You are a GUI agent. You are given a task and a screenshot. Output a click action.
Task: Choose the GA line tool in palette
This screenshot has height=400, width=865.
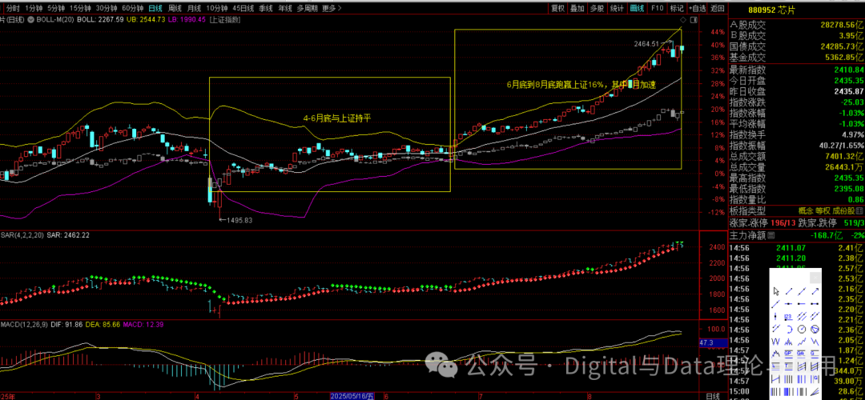pos(802,354)
